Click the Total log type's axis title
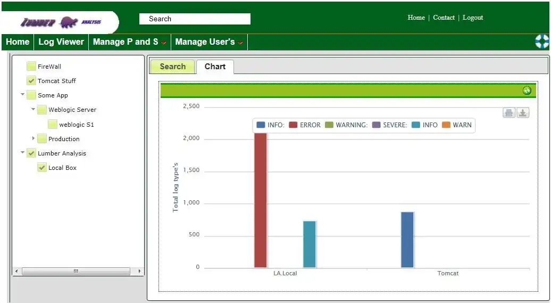The height and width of the screenshot is (303, 551). pyautogui.click(x=176, y=187)
